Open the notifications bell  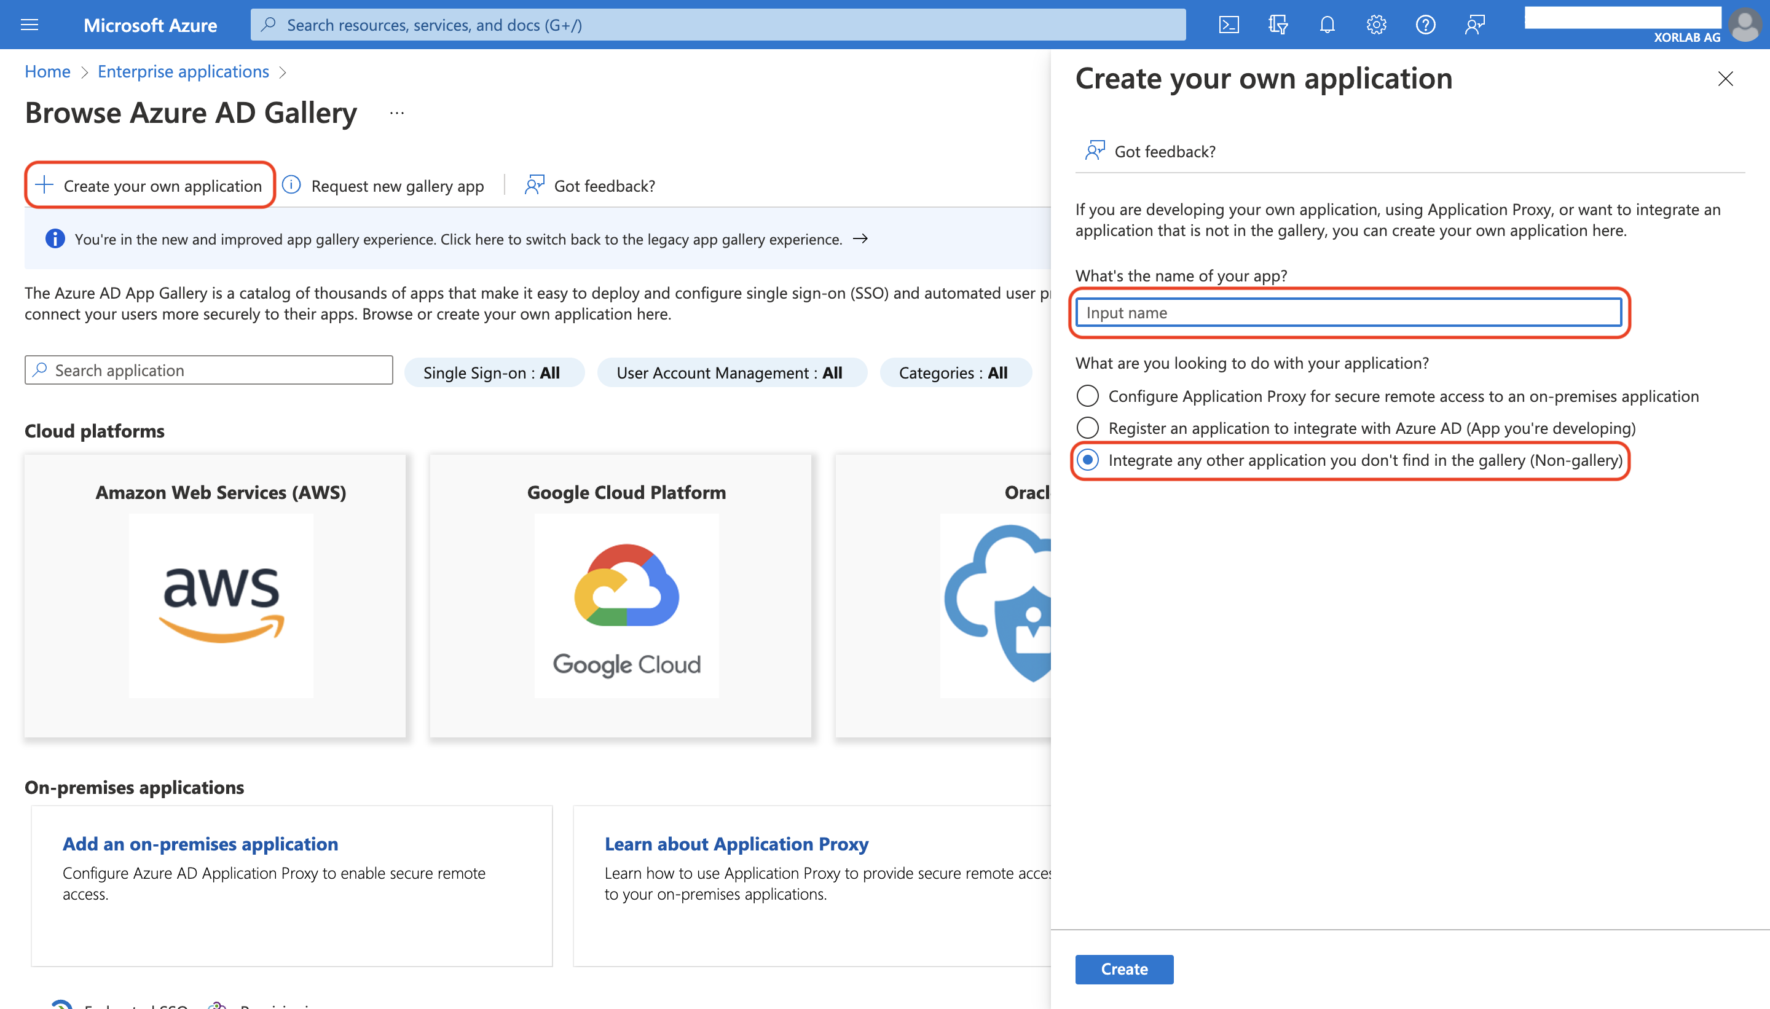pyautogui.click(x=1327, y=25)
